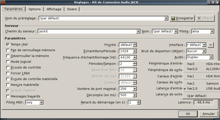Click inside the Périodes/Tampon value field
The height and width of the screenshot is (120, 220).
click(126, 64)
